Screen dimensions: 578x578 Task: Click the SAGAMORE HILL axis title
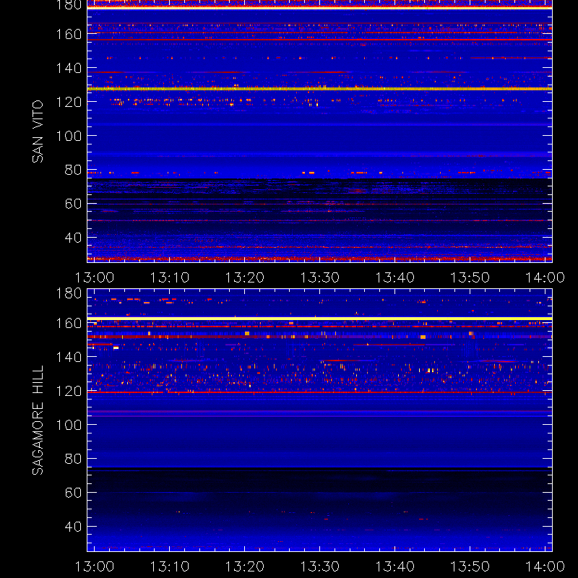tap(38, 420)
